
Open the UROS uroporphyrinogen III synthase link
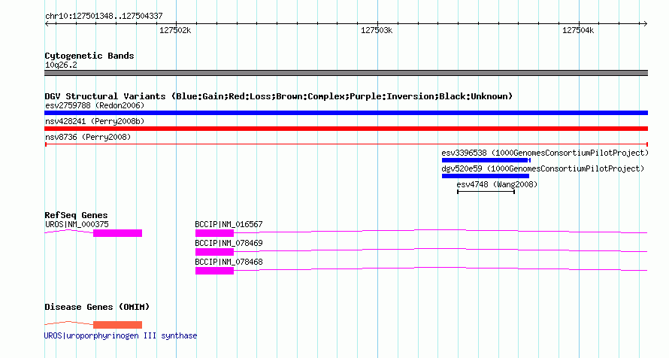(x=121, y=335)
